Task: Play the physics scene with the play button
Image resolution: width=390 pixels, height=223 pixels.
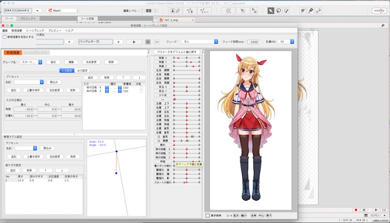Action: tap(134, 42)
